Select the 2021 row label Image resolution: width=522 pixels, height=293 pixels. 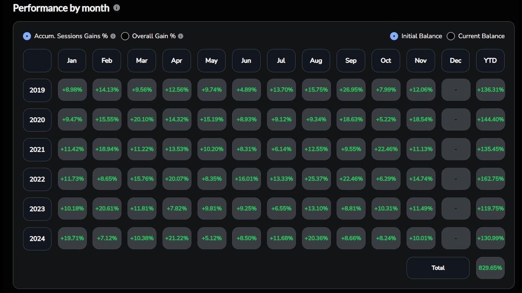(37, 150)
